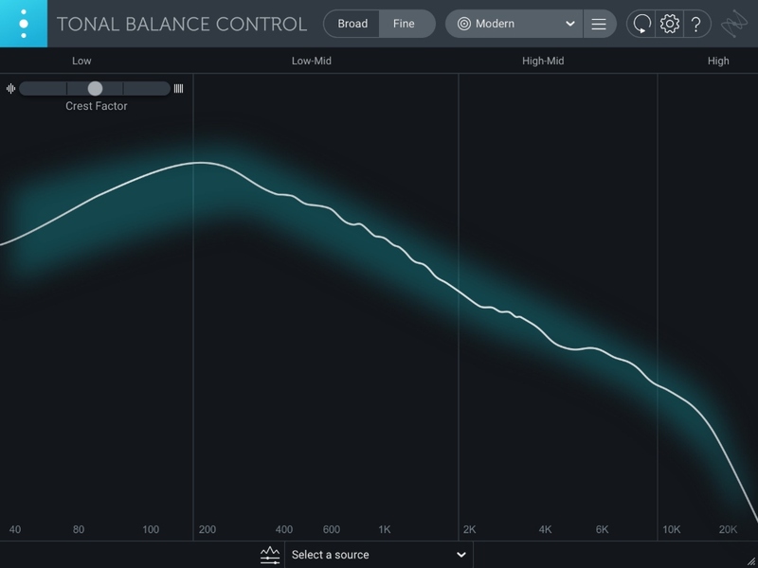
Task: Click the circular reset arrow icon
Action: click(641, 24)
